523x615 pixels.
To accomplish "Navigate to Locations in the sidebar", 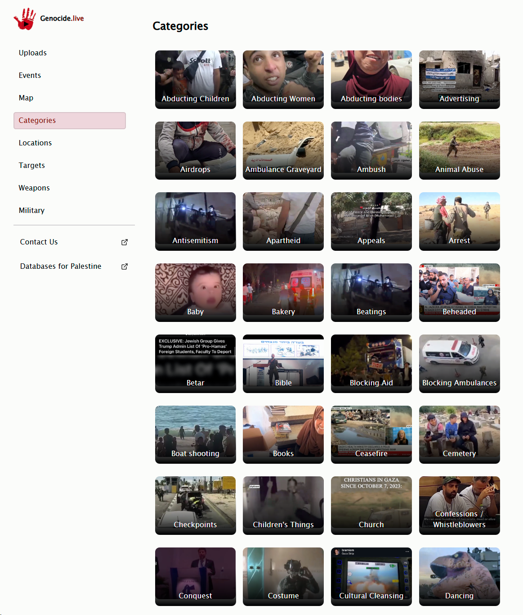I will 35,143.
